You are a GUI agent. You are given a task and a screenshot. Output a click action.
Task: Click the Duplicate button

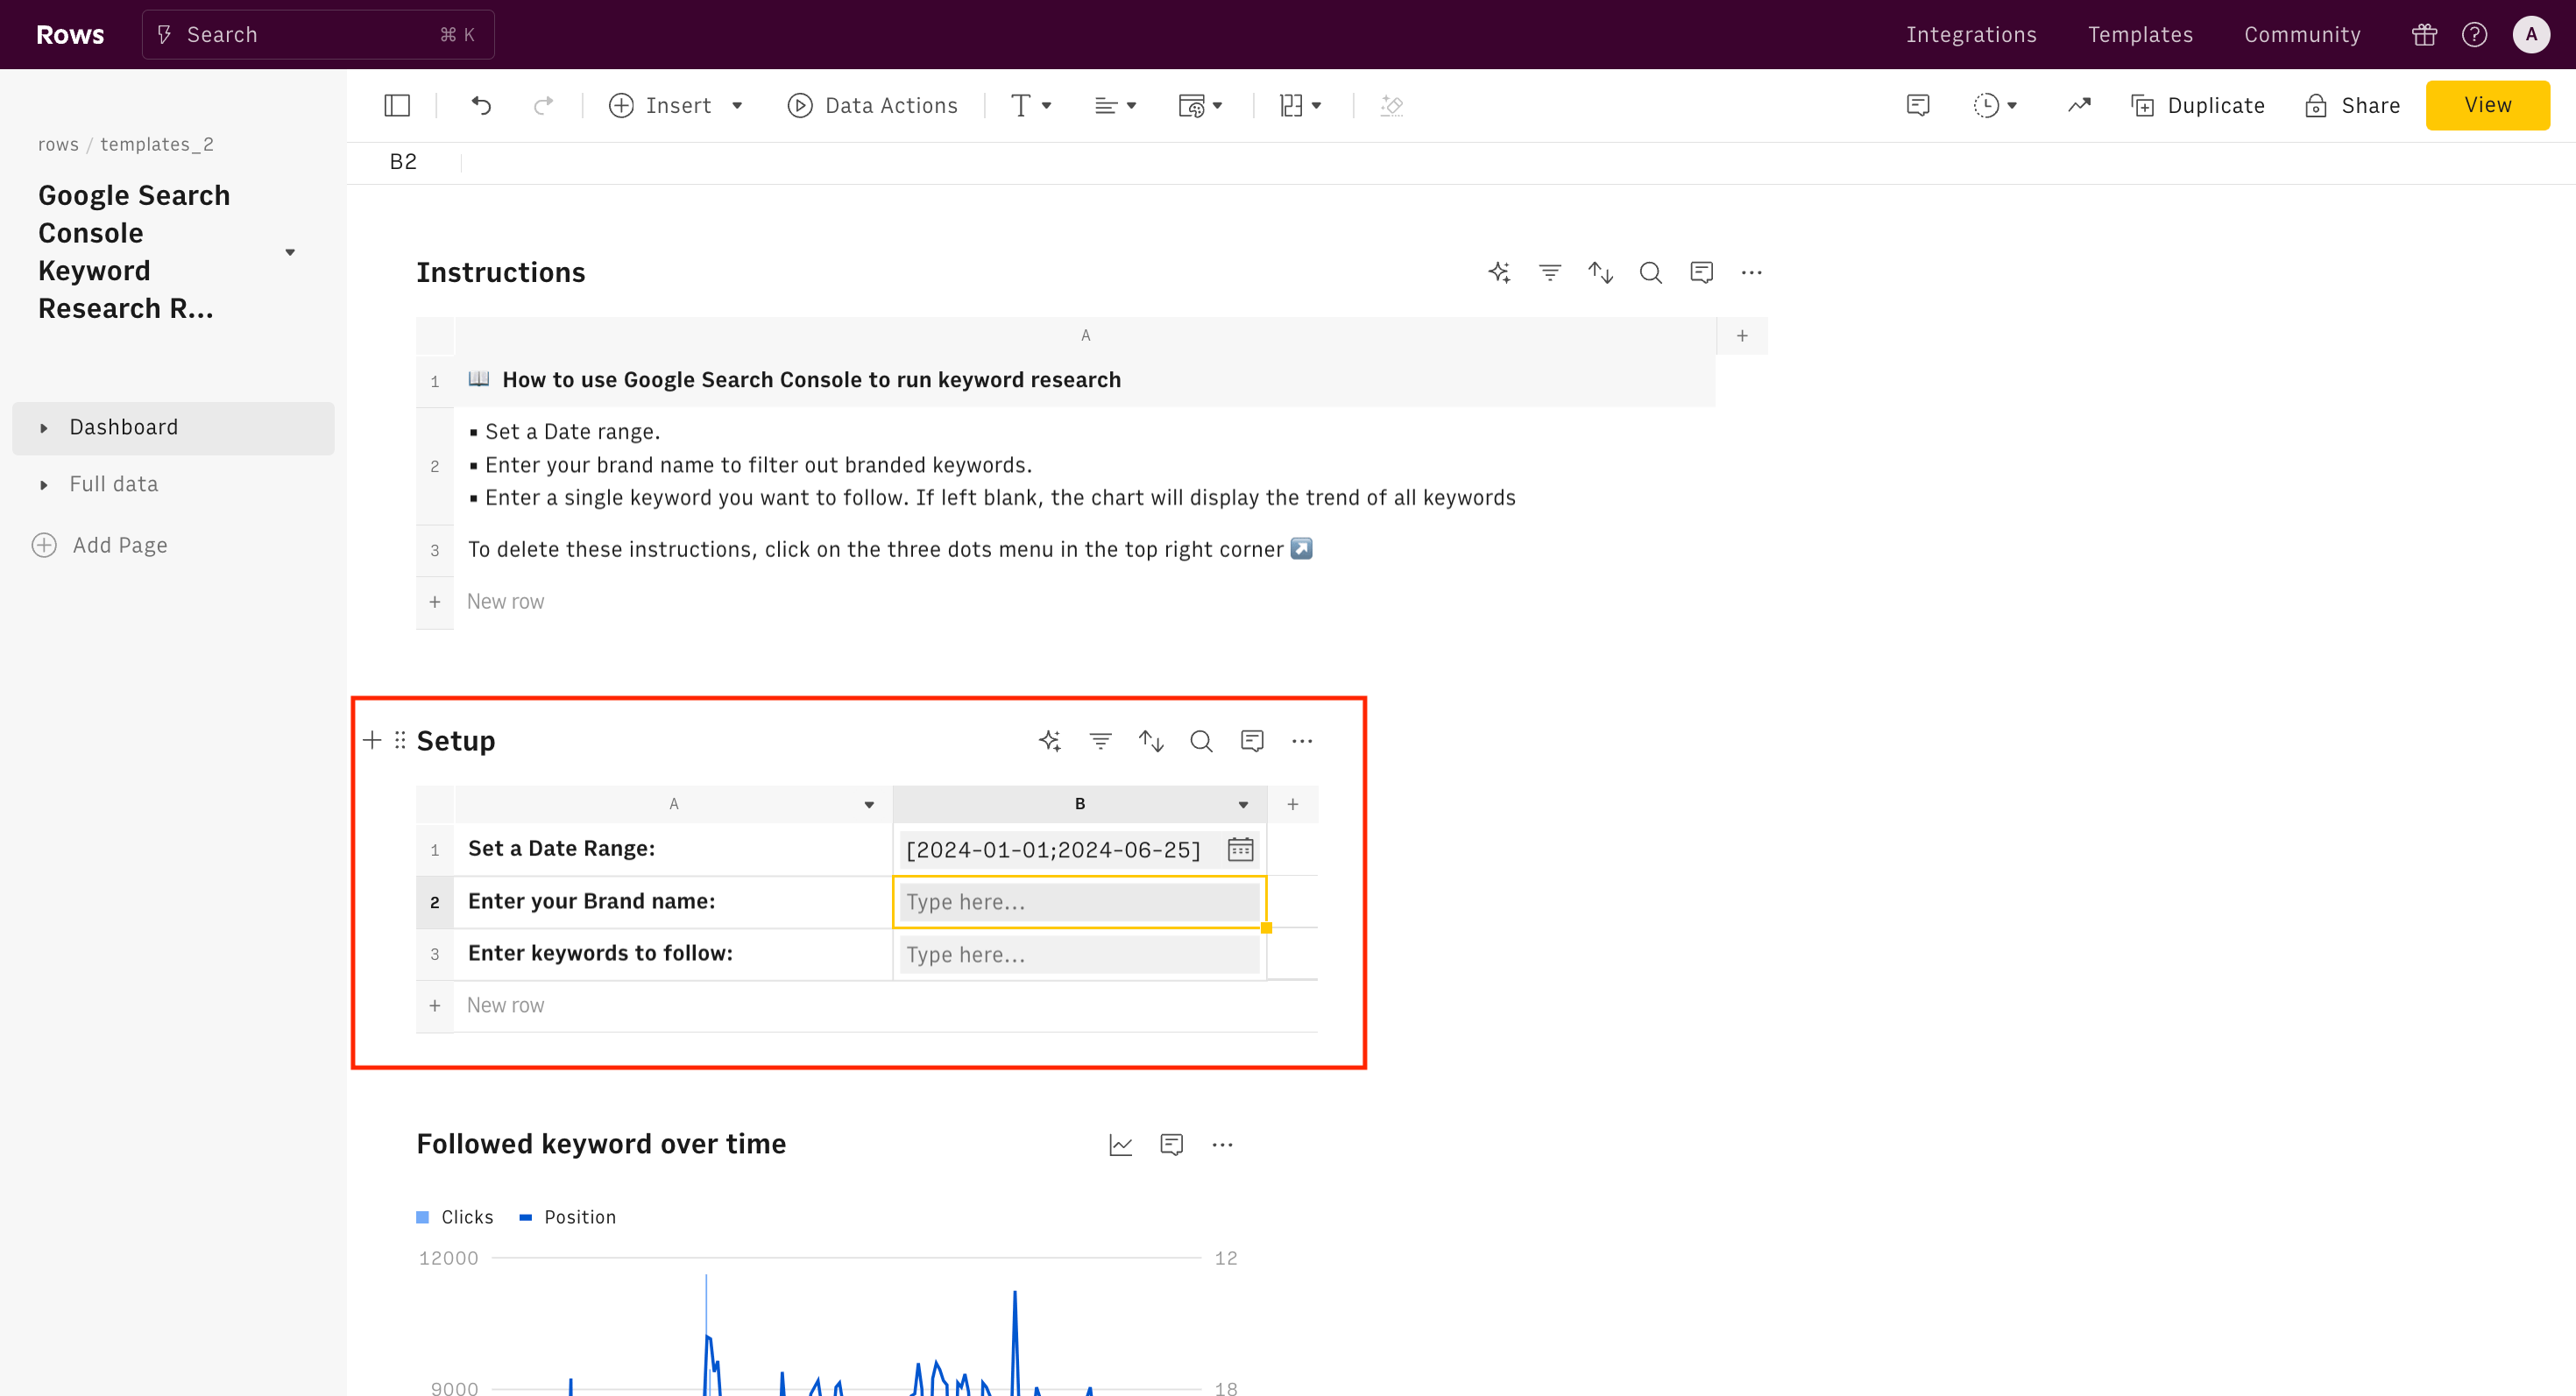pyautogui.click(x=2197, y=106)
